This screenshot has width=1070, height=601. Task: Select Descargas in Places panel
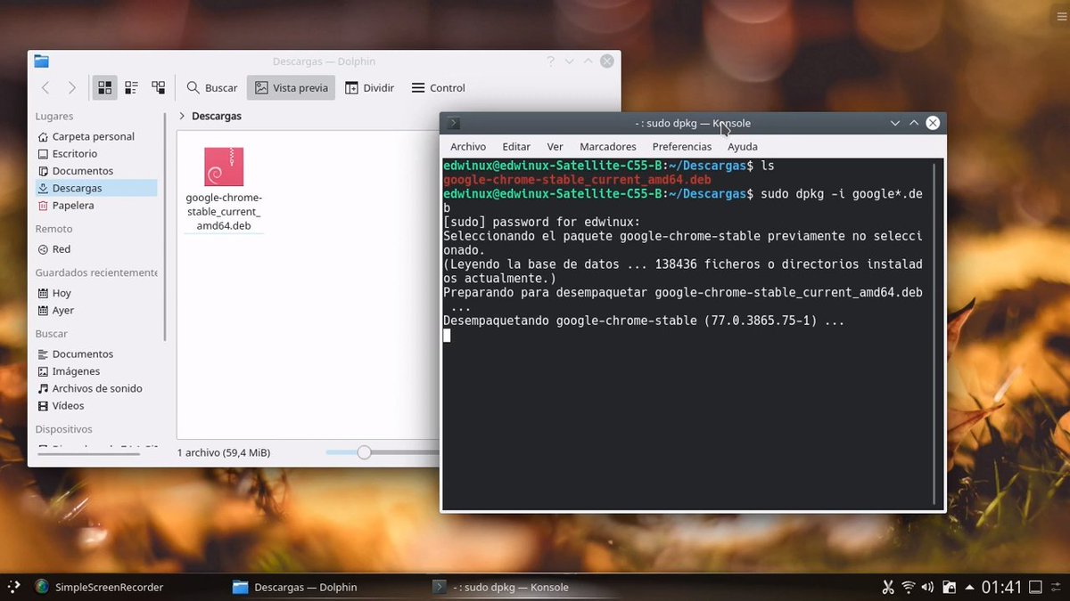point(95,188)
